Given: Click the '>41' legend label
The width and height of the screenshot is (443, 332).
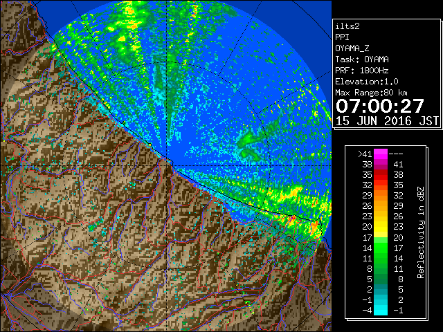Looking at the screenshot, I should click(365, 154).
